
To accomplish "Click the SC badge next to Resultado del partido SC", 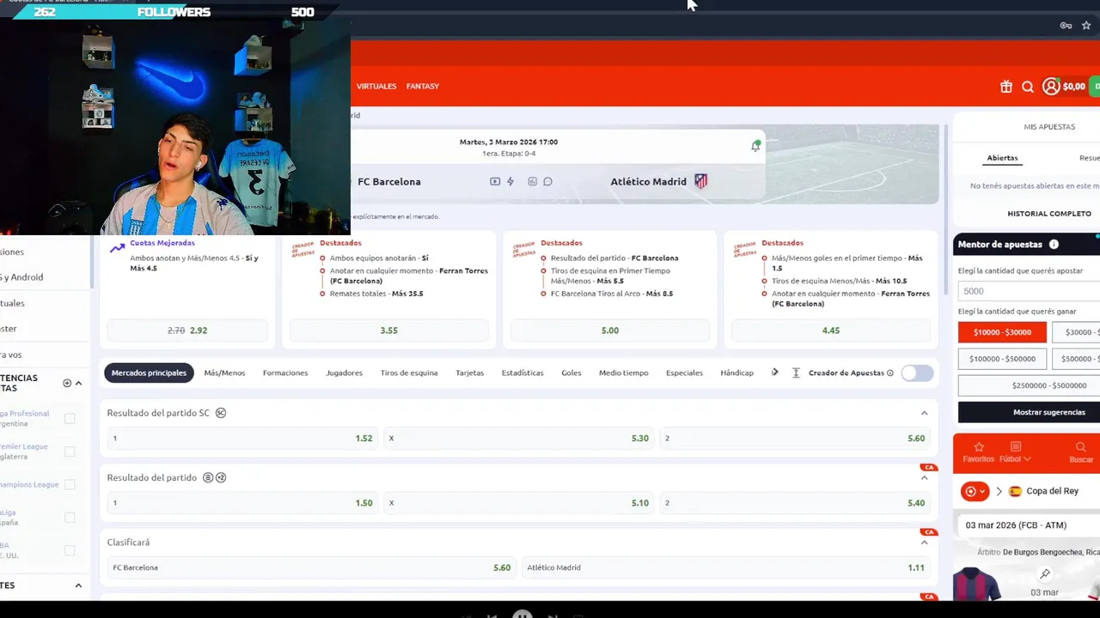I will click(221, 413).
